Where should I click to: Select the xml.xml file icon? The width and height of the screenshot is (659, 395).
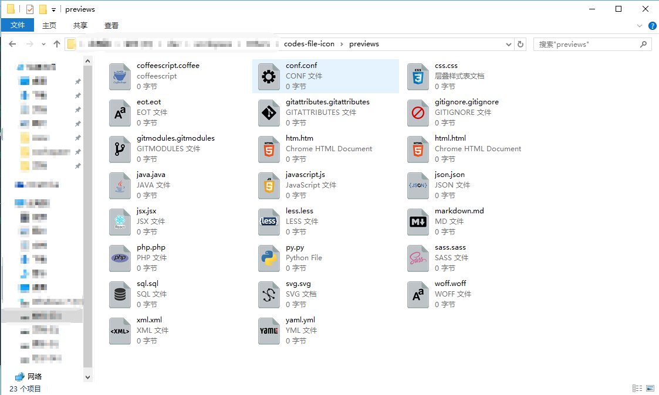(x=120, y=331)
